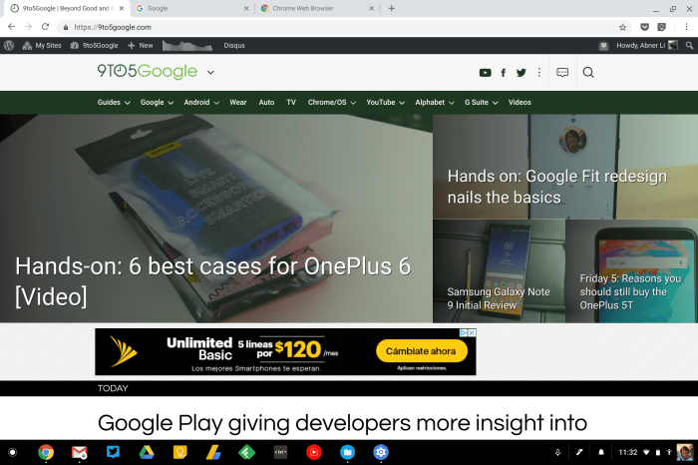Open the Twitter icon in site header

tap(521, 73)
